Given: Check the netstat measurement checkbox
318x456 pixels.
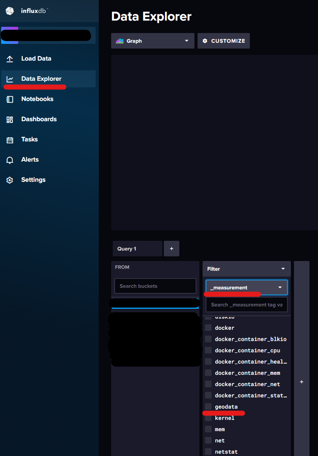Looking at the screenshot, I should point(208,452).
